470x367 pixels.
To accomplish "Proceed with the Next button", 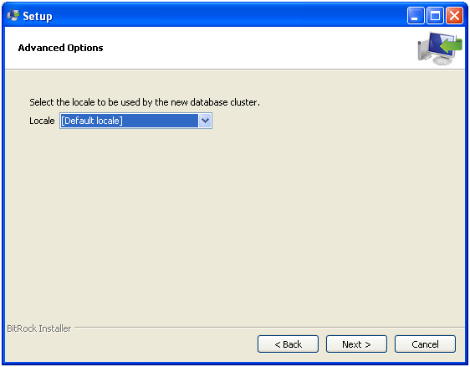I will pyautogui.click(x=356, y=344).
